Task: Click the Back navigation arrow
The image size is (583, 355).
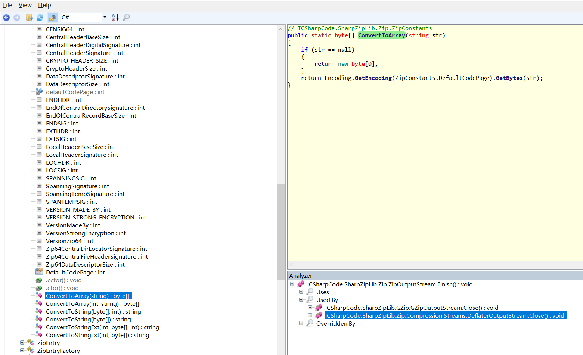Action: 6,18
